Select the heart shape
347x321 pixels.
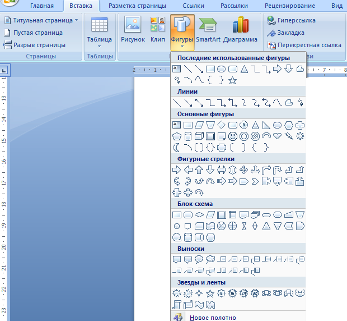point(278,136)
